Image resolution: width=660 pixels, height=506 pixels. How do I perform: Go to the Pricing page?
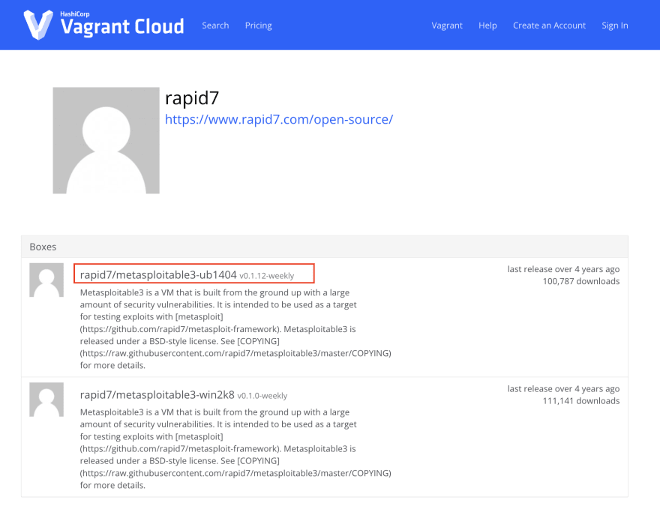click(x=259, y=25)
